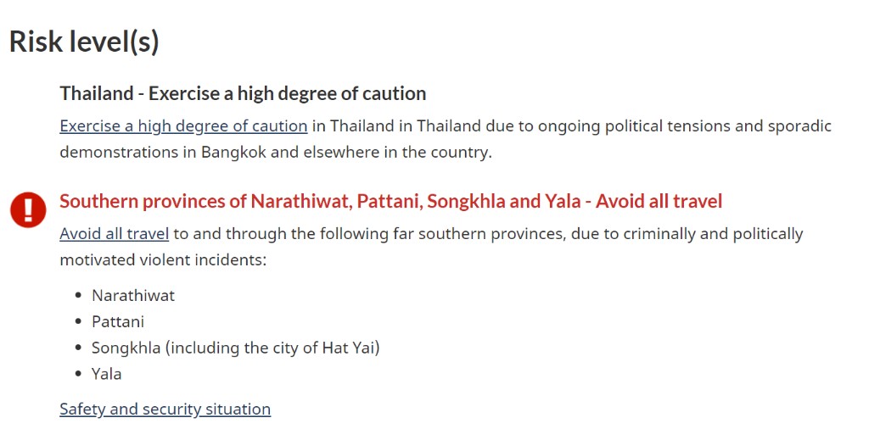Open the "Safety and security situation" link
This screenshot has height=440, width=869.
tap(165, 409)
